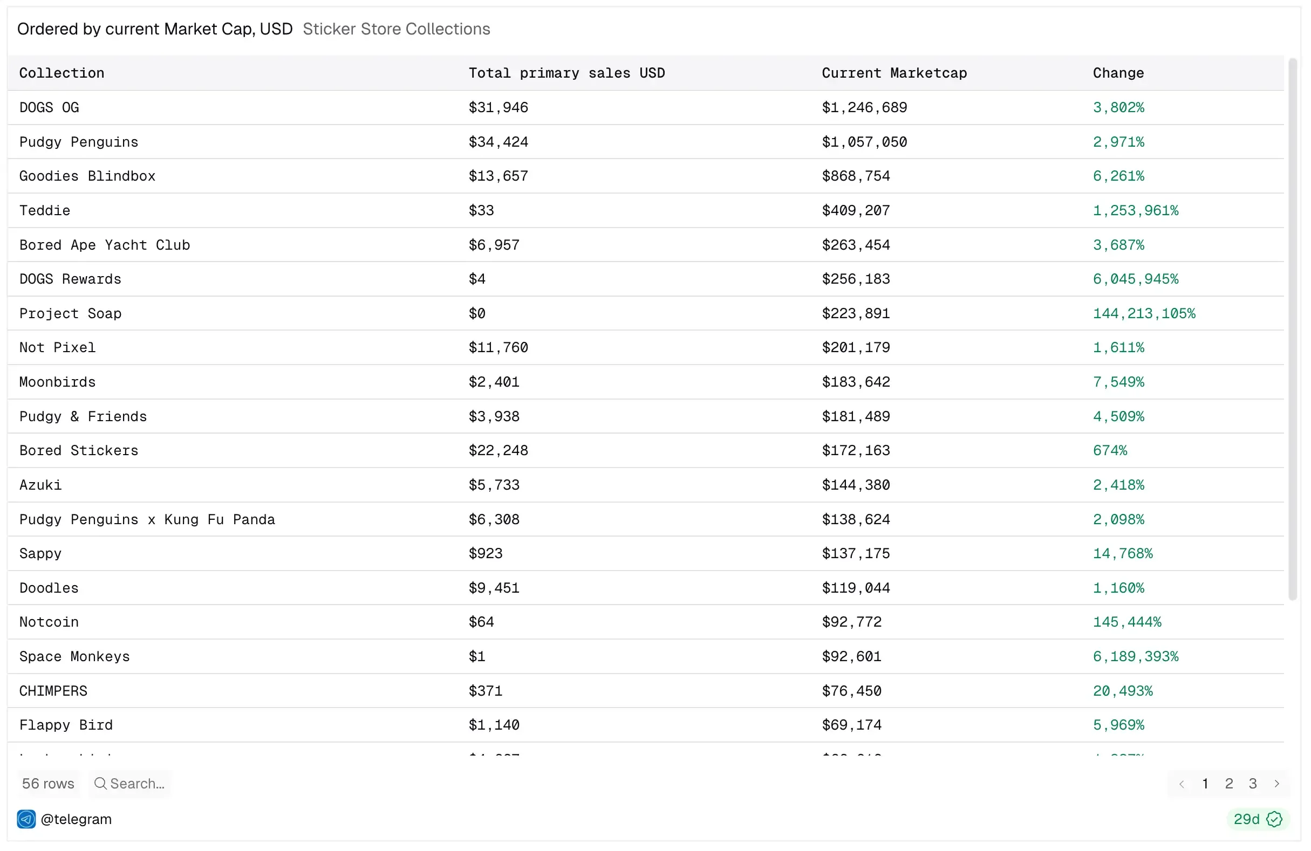Open the @telegram author link

coord(76,819)
